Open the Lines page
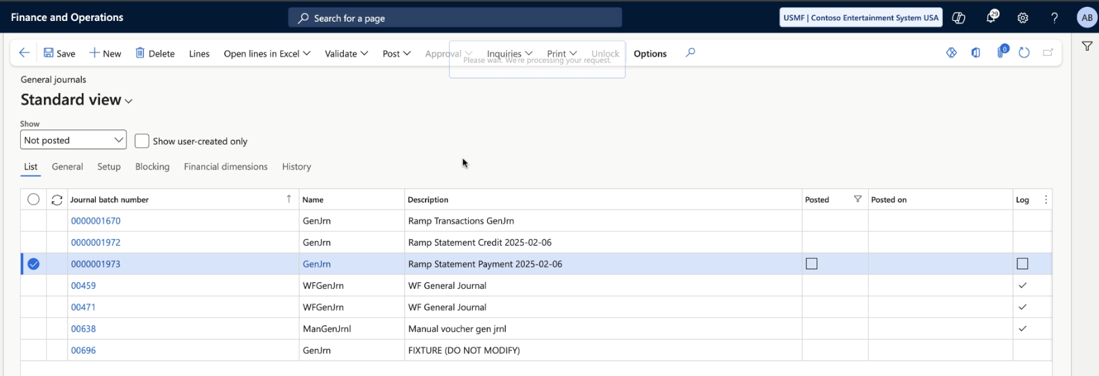This screenshot has height=376, width=1099. click(x=199, y=53)
